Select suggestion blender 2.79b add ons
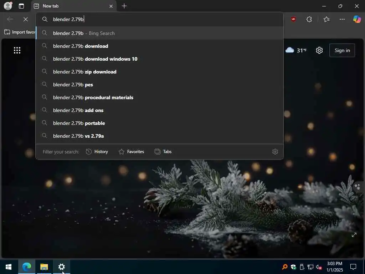This screenshot has height=274, width=365. (x=159, y=110)
